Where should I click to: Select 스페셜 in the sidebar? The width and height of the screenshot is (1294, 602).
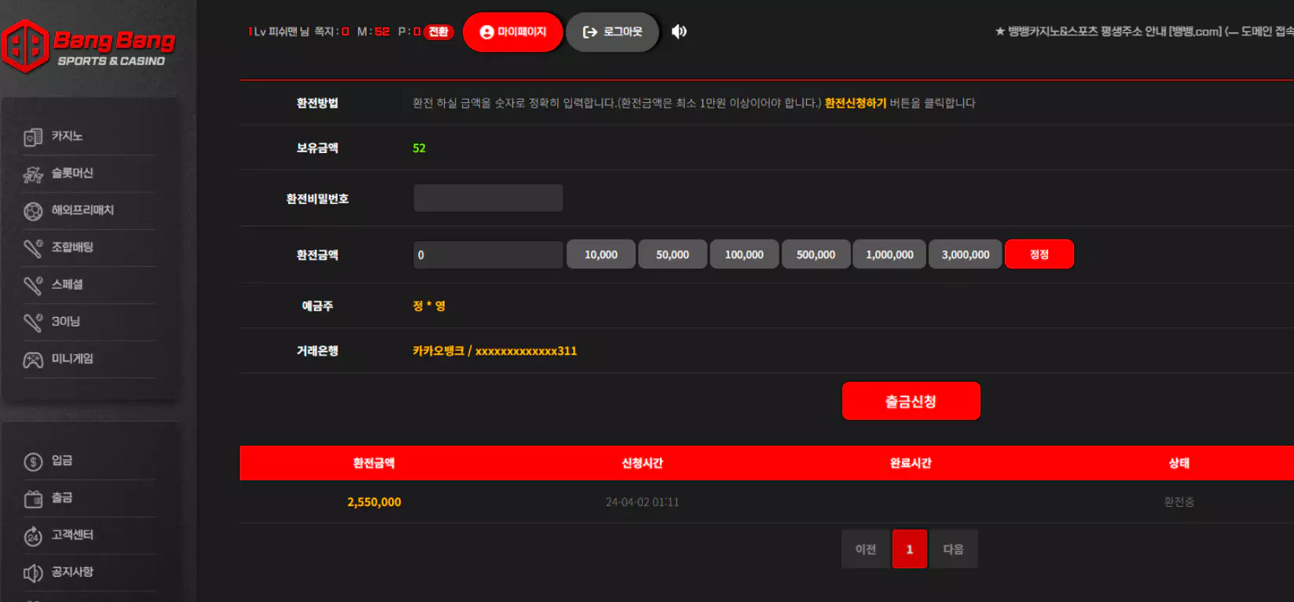[x=68, y=284]
